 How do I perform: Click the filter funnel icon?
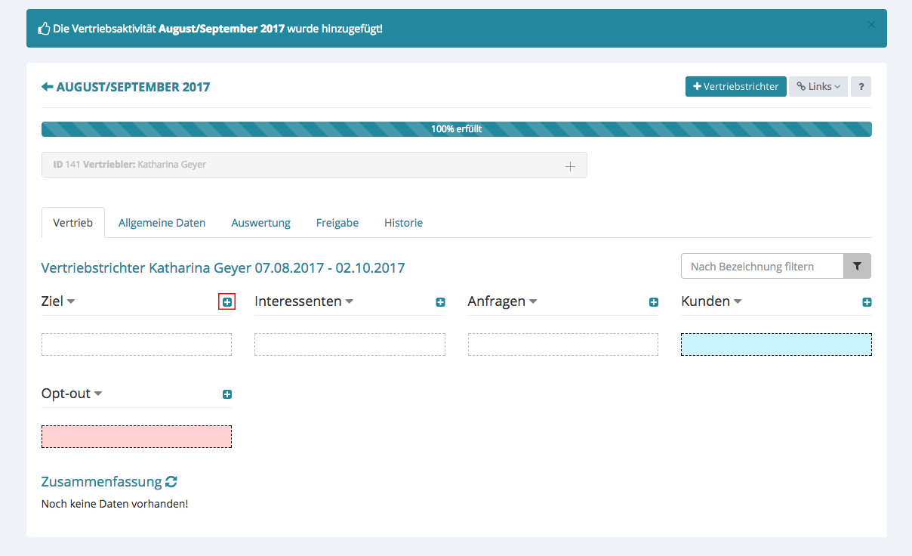click(857, 267)
